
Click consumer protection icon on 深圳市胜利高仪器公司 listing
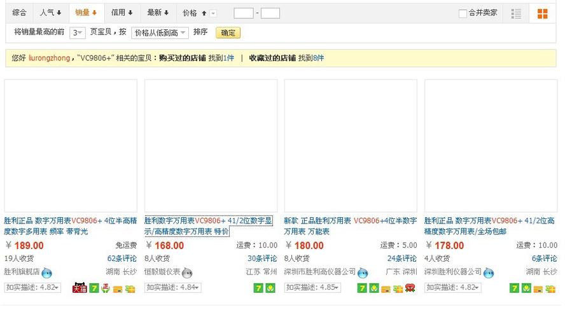[x=374, y=288]
